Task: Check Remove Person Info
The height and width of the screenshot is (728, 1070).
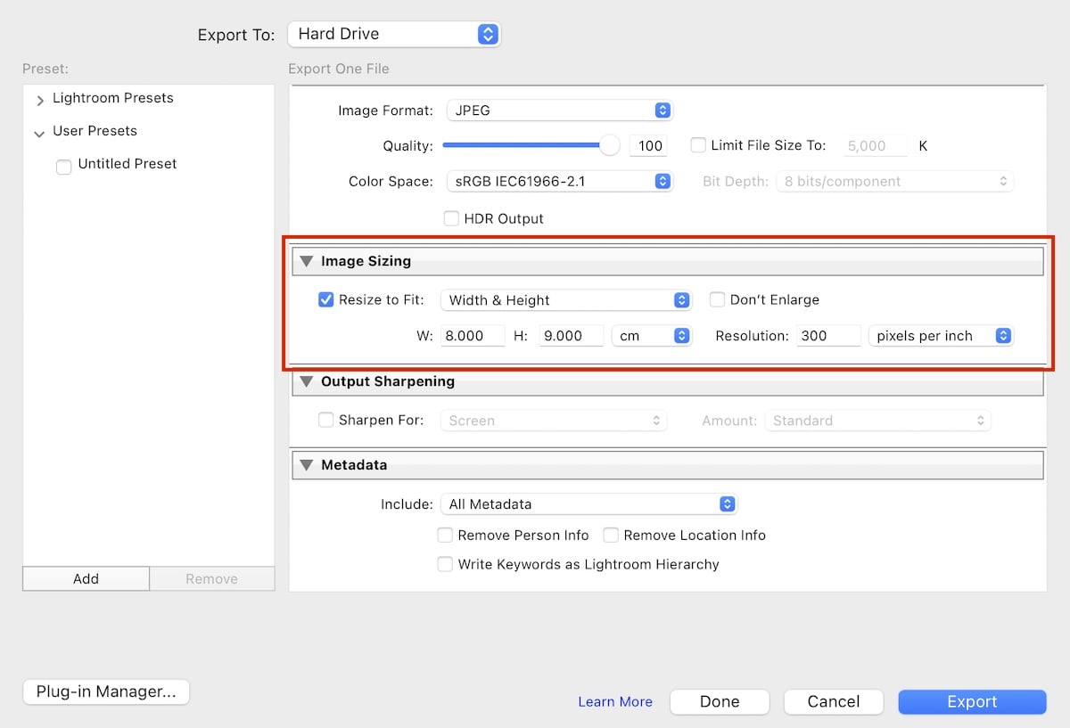Action: pyautogui.click(x=445, y=535)
